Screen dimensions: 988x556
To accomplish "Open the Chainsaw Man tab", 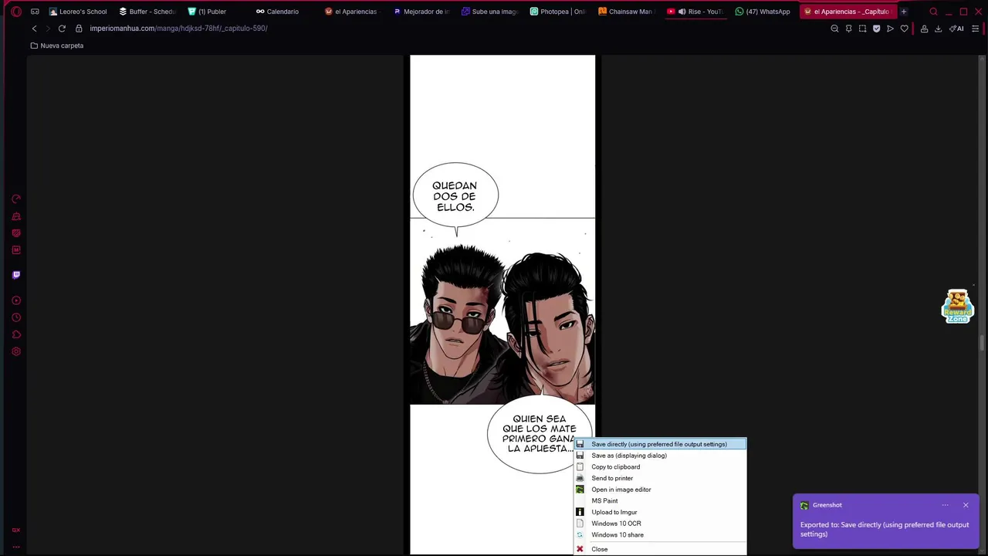I will pyautogui.click(x=626, y=12).
